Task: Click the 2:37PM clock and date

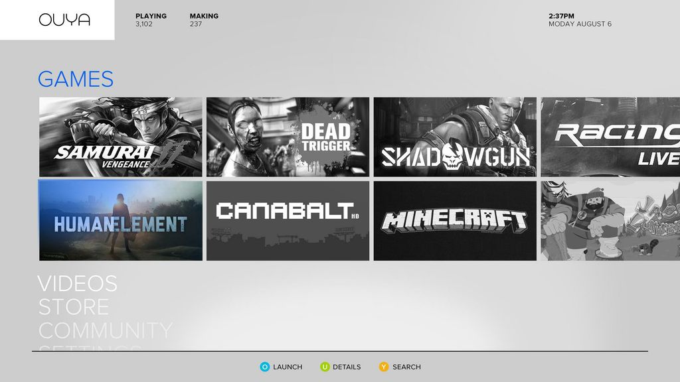Action: pyautogui.click(x=580, y=20)
